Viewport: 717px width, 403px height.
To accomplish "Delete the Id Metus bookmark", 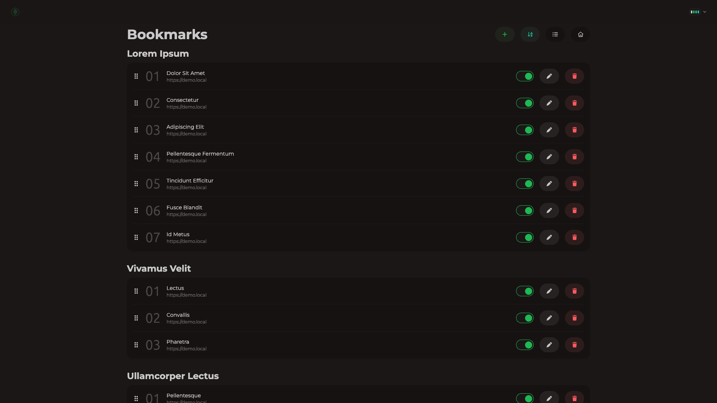I will tap(574, 237).
